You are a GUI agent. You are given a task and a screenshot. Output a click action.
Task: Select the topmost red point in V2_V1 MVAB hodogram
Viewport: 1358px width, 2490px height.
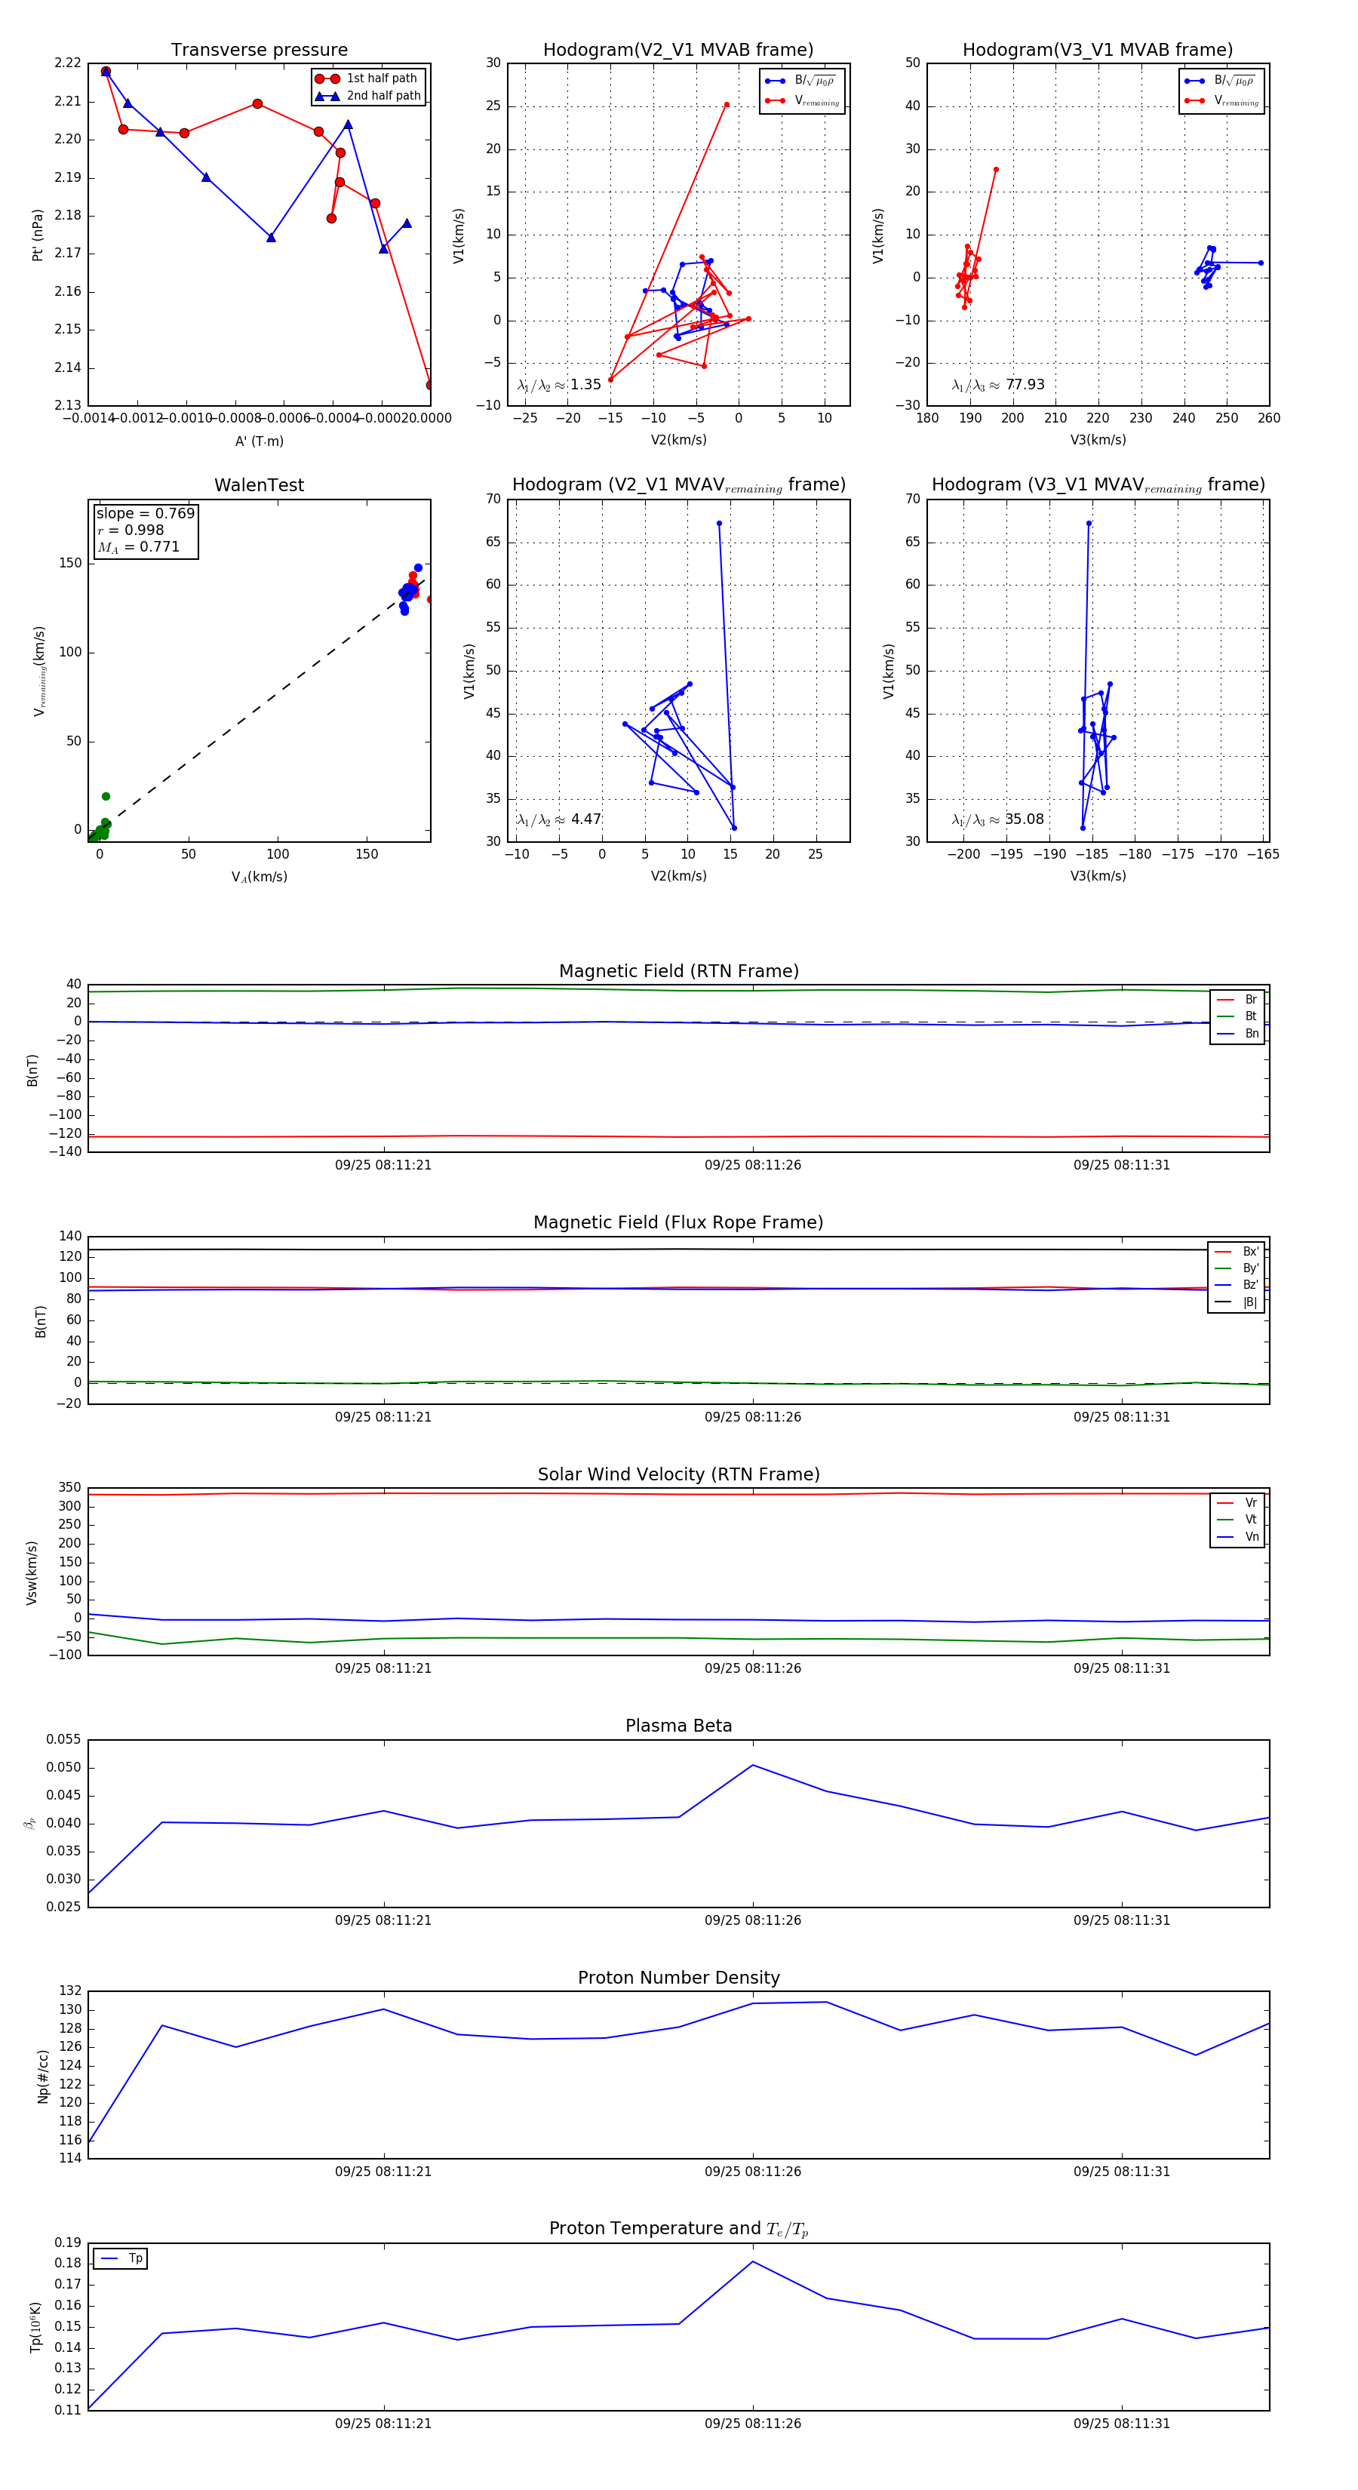(x=727, y=104)
